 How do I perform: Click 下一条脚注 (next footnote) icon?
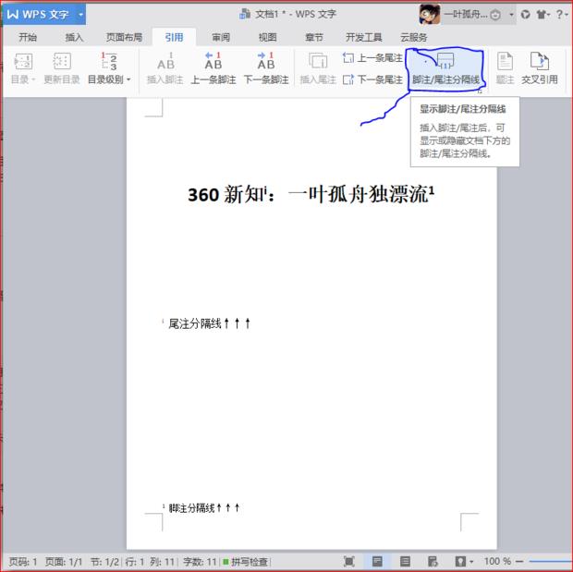(266, 62)
